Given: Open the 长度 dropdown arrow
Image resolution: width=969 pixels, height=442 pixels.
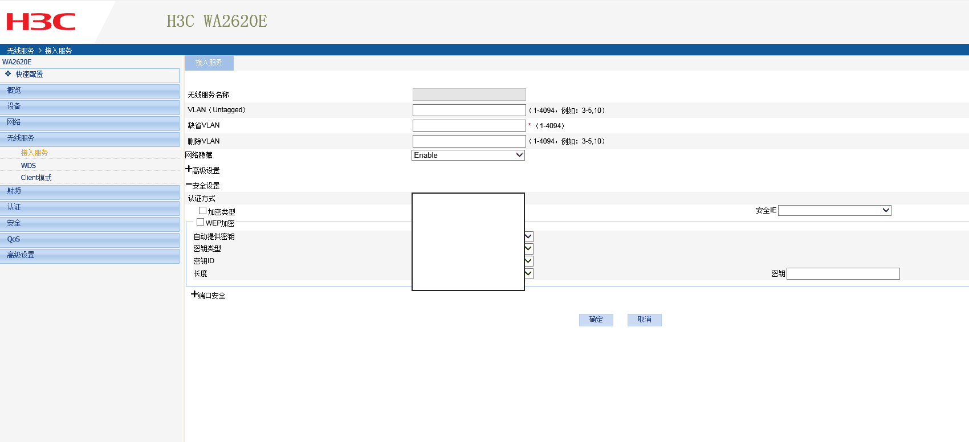Looking at the screenshot, I should pos(528,273).
